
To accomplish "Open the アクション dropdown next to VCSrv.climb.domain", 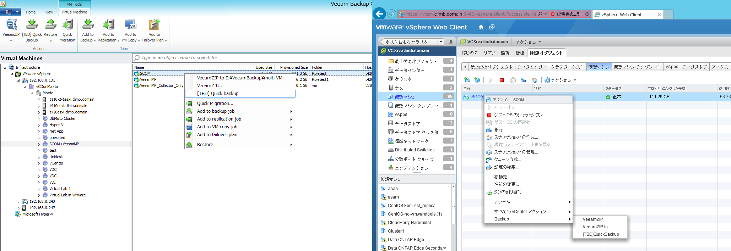I will coord(528,42).
